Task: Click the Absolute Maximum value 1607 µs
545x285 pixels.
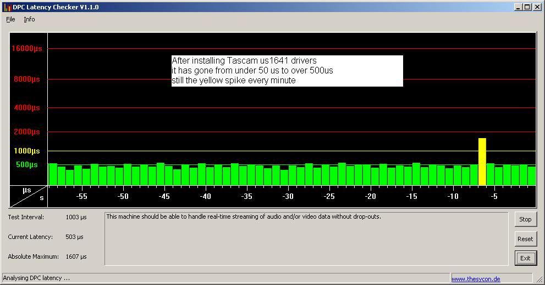Action: coord(76,256)
